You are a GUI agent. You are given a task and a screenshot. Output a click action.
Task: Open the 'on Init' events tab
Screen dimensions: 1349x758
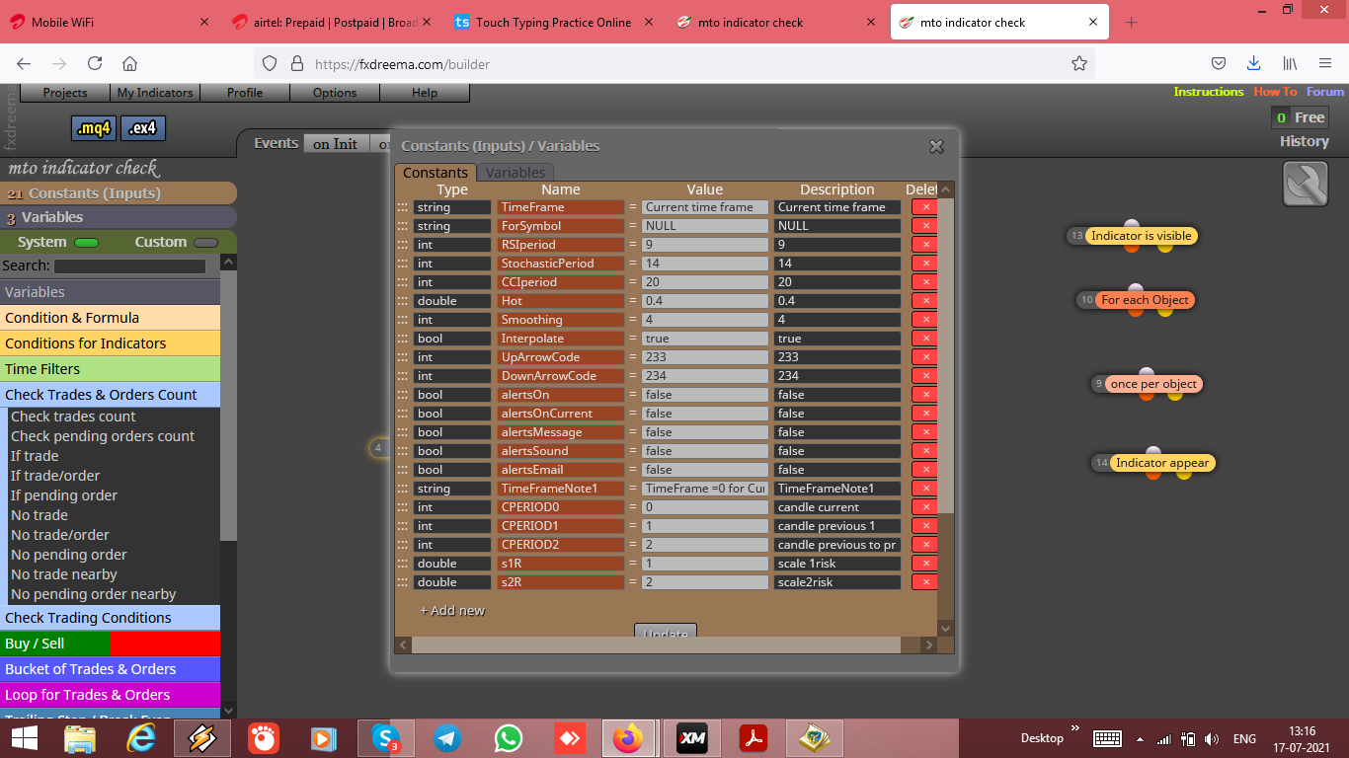pyautogui.click(x=336, y=144)
